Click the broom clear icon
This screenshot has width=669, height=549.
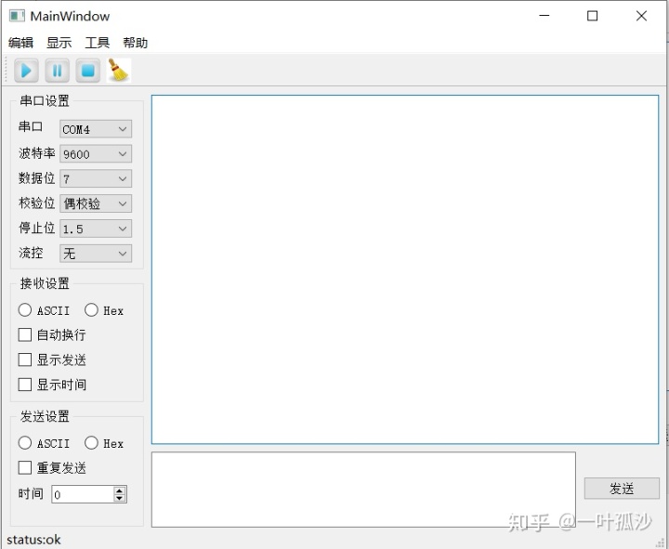tap(119, 71)
